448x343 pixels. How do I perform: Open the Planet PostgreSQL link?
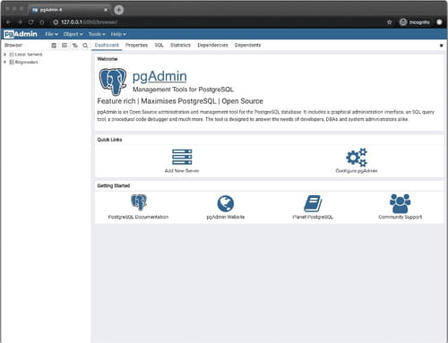[x=313, y=217]
